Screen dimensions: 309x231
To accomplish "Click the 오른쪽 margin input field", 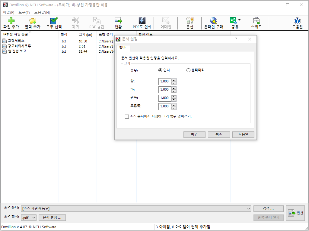I will [165, 107].
